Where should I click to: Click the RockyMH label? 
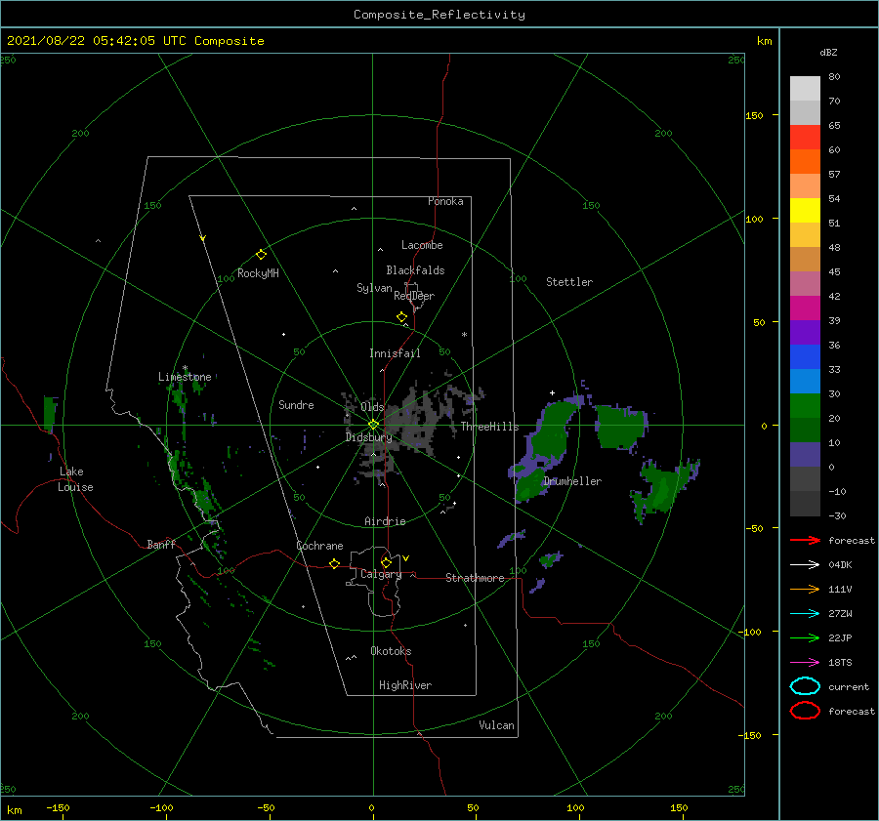(258, 273)
